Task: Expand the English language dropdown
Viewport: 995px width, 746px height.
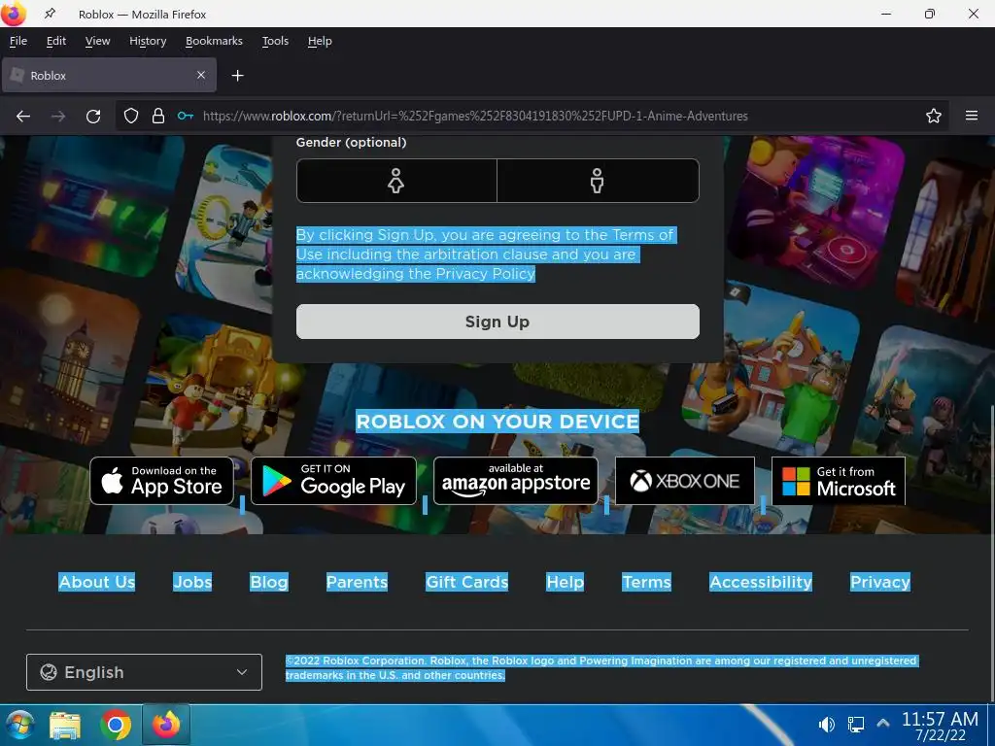Action: point(144,672)
